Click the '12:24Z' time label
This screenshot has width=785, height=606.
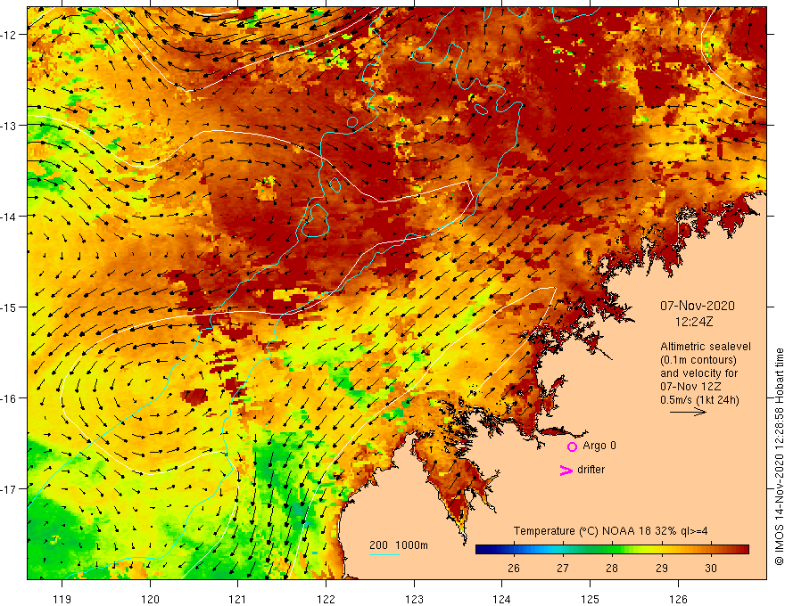point(694,322)
